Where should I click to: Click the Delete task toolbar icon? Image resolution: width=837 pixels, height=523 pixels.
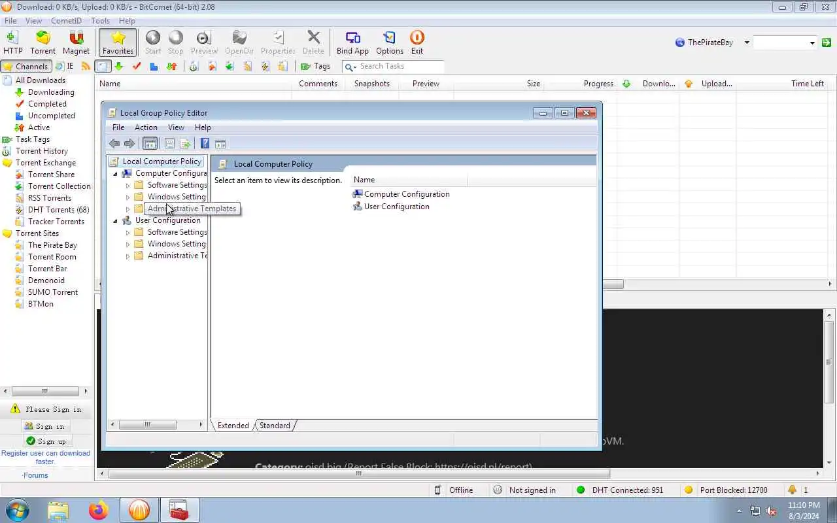pos(313,42)
